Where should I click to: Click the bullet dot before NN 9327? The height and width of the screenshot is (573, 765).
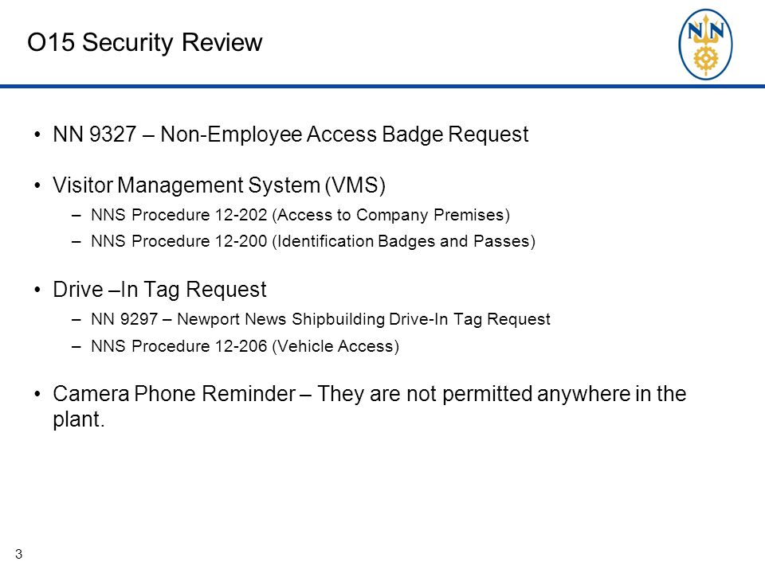pyautogui.click(x=37, y=135)
